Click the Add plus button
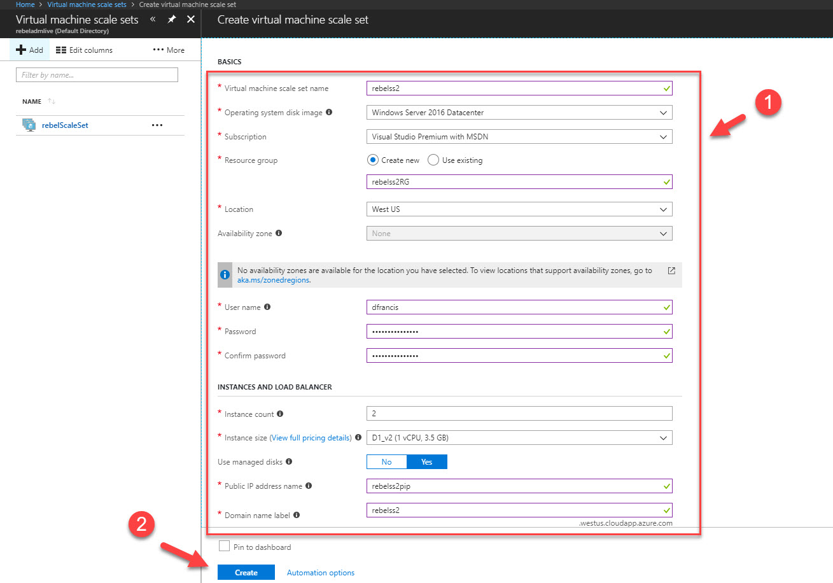 [29, 50]
